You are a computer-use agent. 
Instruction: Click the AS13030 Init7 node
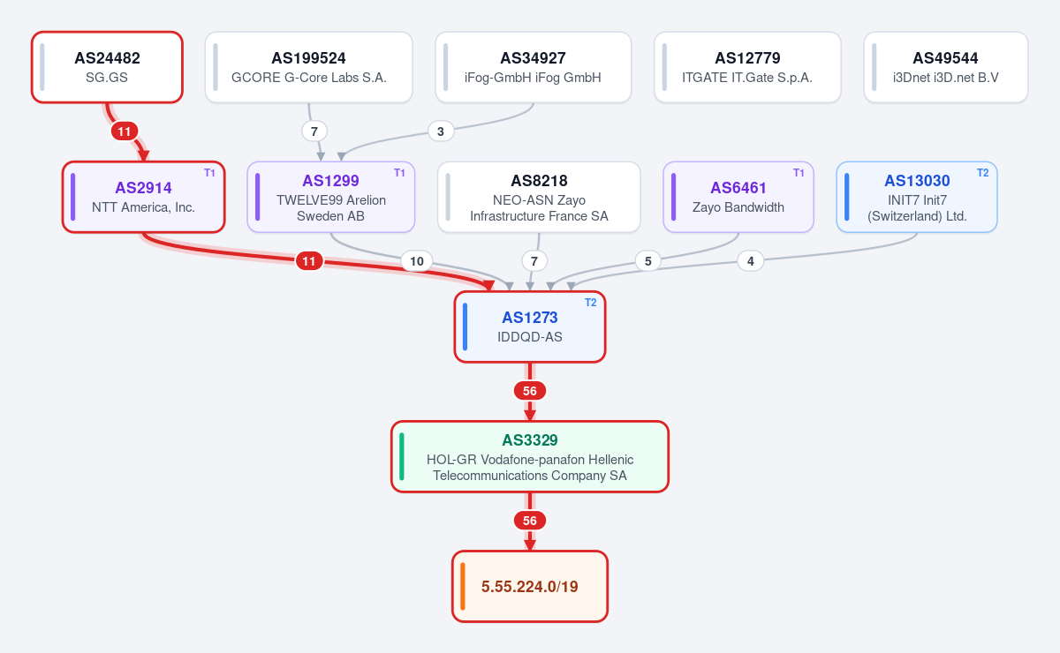(x=917, y=197)
